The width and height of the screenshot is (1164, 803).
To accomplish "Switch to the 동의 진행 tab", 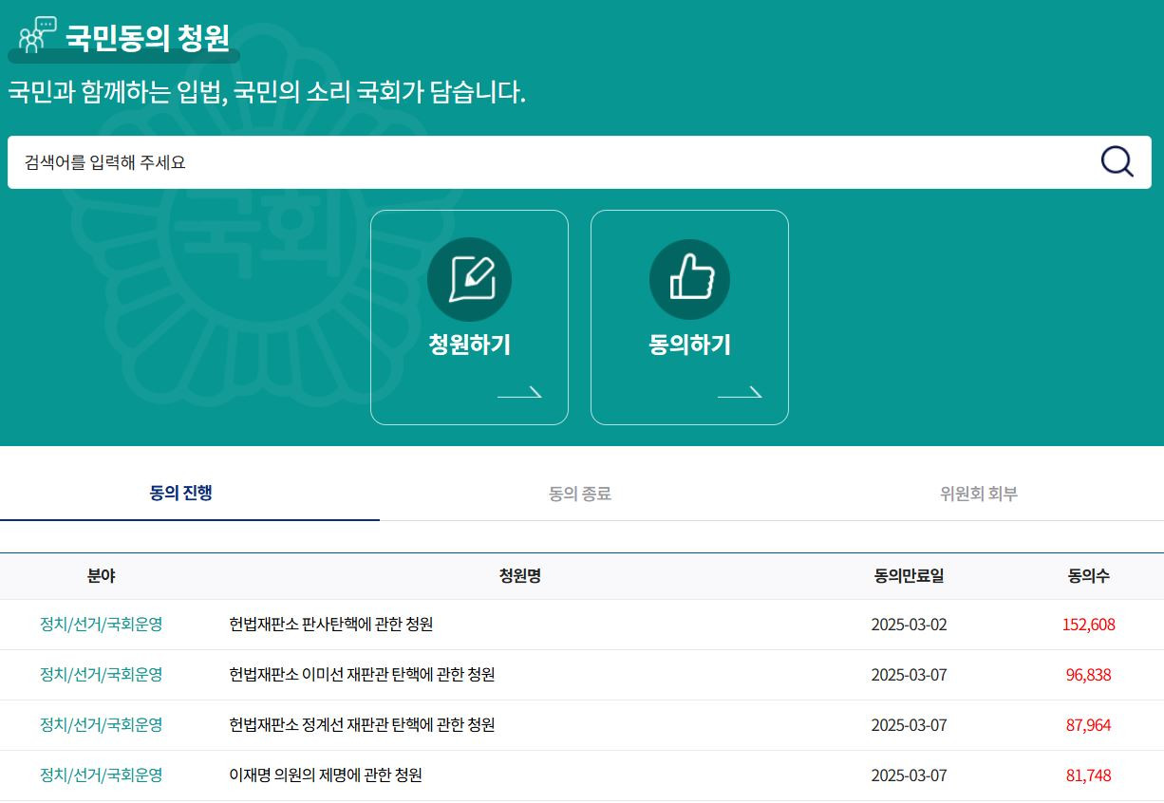I will tap(181, 493).
